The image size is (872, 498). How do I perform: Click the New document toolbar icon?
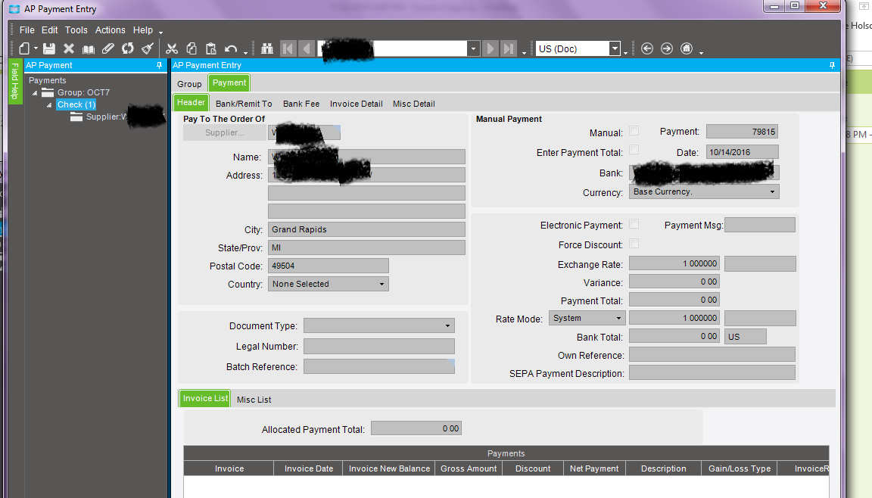tap(24, 49)
